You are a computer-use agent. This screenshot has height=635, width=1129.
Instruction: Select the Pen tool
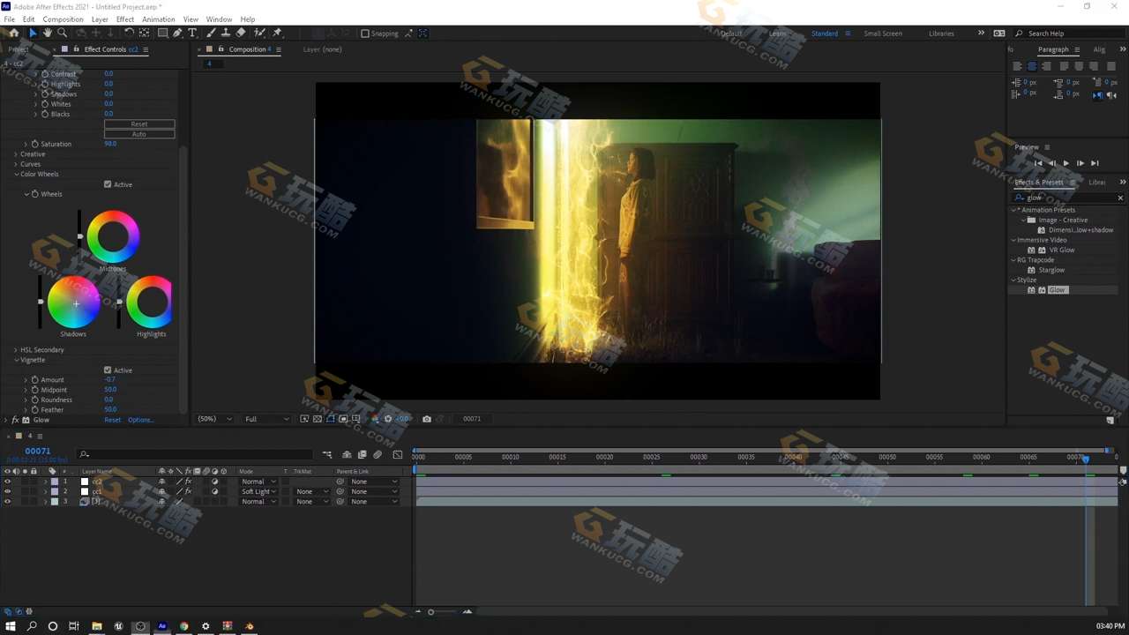click(x=177, y=33)
